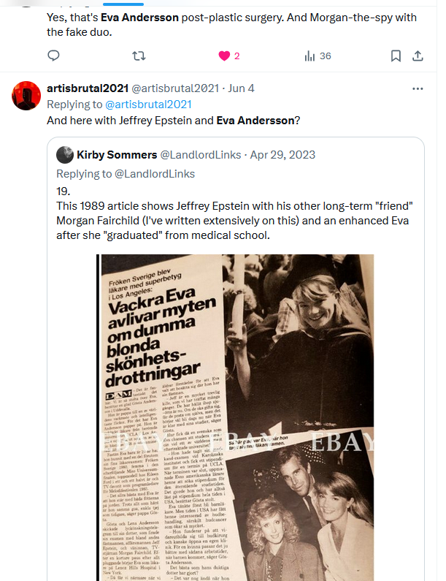
Task: Repost the top tweet
Action: [139, 56]
